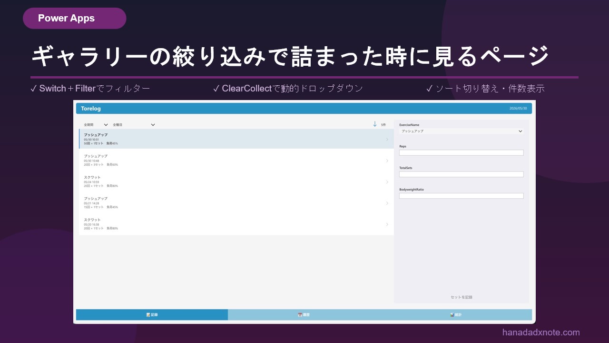Image resolution: width=609 pixels, height=343 pixels.
Task: Click the Reps field label
Action: 403,146
